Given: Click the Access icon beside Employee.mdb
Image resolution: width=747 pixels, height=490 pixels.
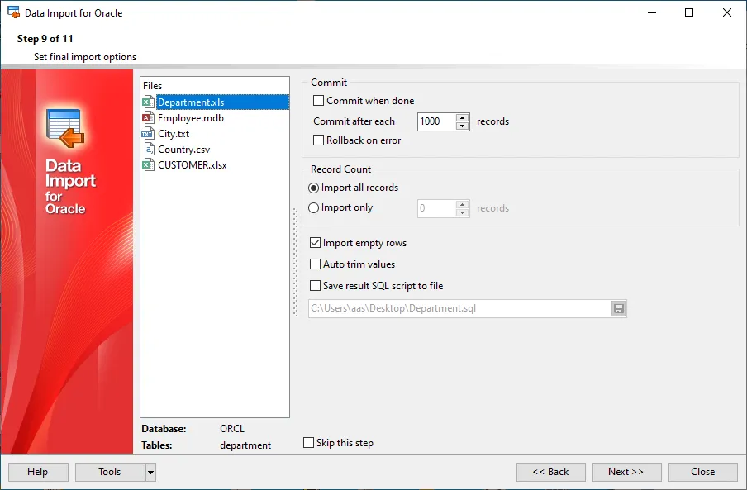Looking at the screenshot, I should pyautogui.click(x=148, y=118).
